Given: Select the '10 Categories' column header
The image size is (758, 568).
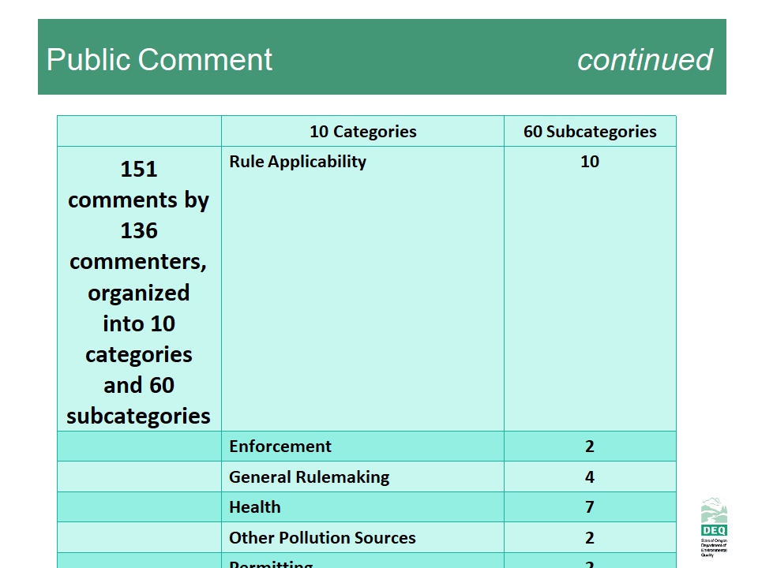Looking at the screenshot, I should [362, 132].
